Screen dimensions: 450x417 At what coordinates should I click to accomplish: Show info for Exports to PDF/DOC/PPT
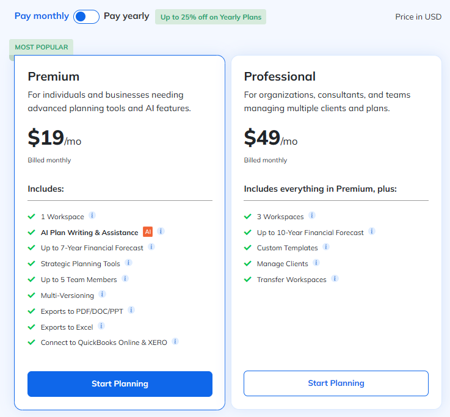click(131, 310)
